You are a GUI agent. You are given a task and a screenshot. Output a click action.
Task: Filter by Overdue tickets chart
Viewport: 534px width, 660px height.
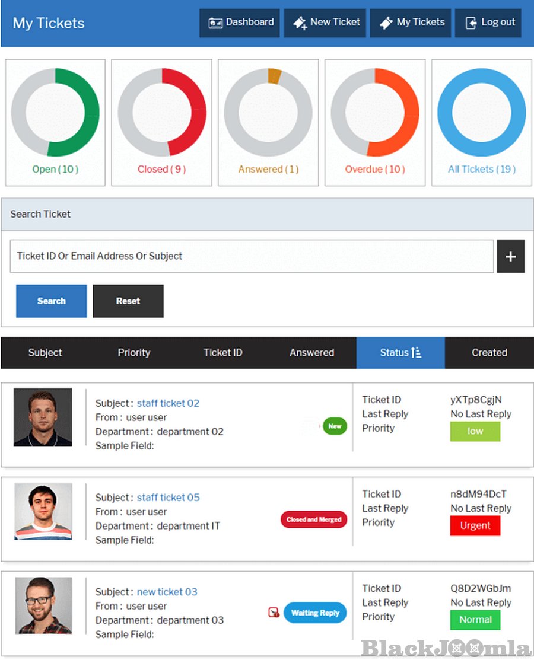(x=375, y=113)
